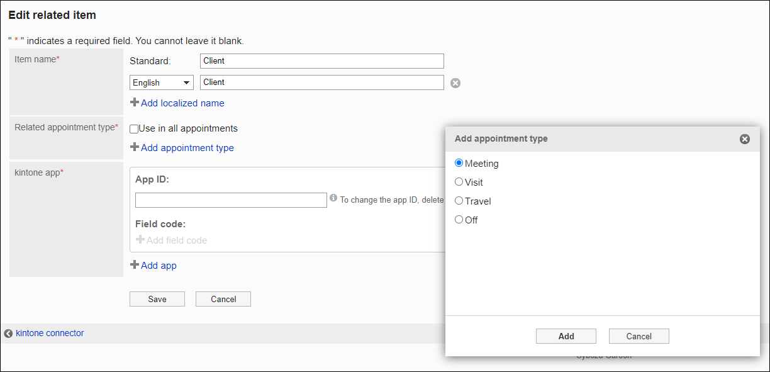Click the Add button in the dialog
Screen dimensions: 770x372
click(566, 335)
